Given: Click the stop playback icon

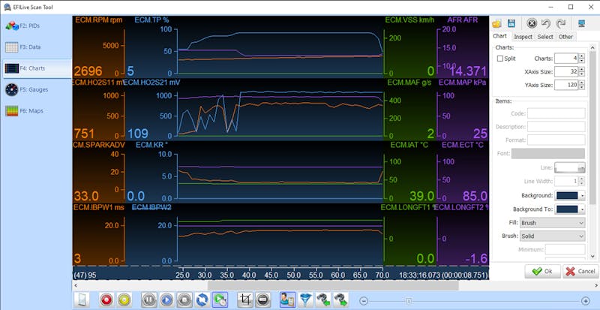Looking at the screenshot, I should click(x=184, y=299).
